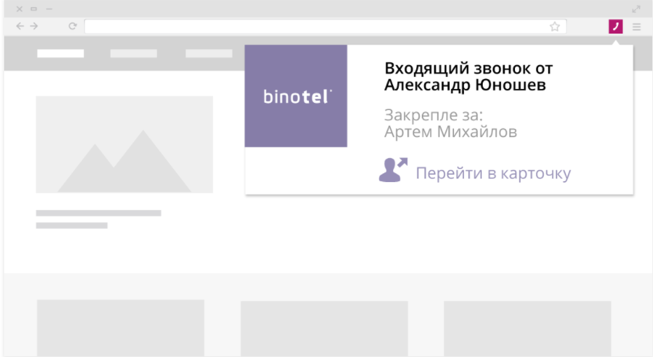Close the browser window with the X
Screen dimensions: 653x357
(x=19, y=8)
